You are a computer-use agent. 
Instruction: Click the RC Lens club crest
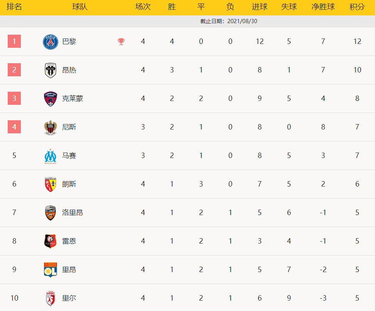pyautogui.click(x=50, y=184)
